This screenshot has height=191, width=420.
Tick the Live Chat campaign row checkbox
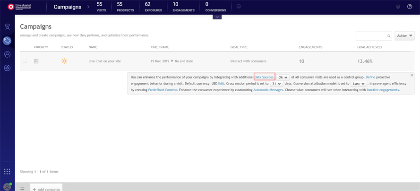click(x=25, y=61)
